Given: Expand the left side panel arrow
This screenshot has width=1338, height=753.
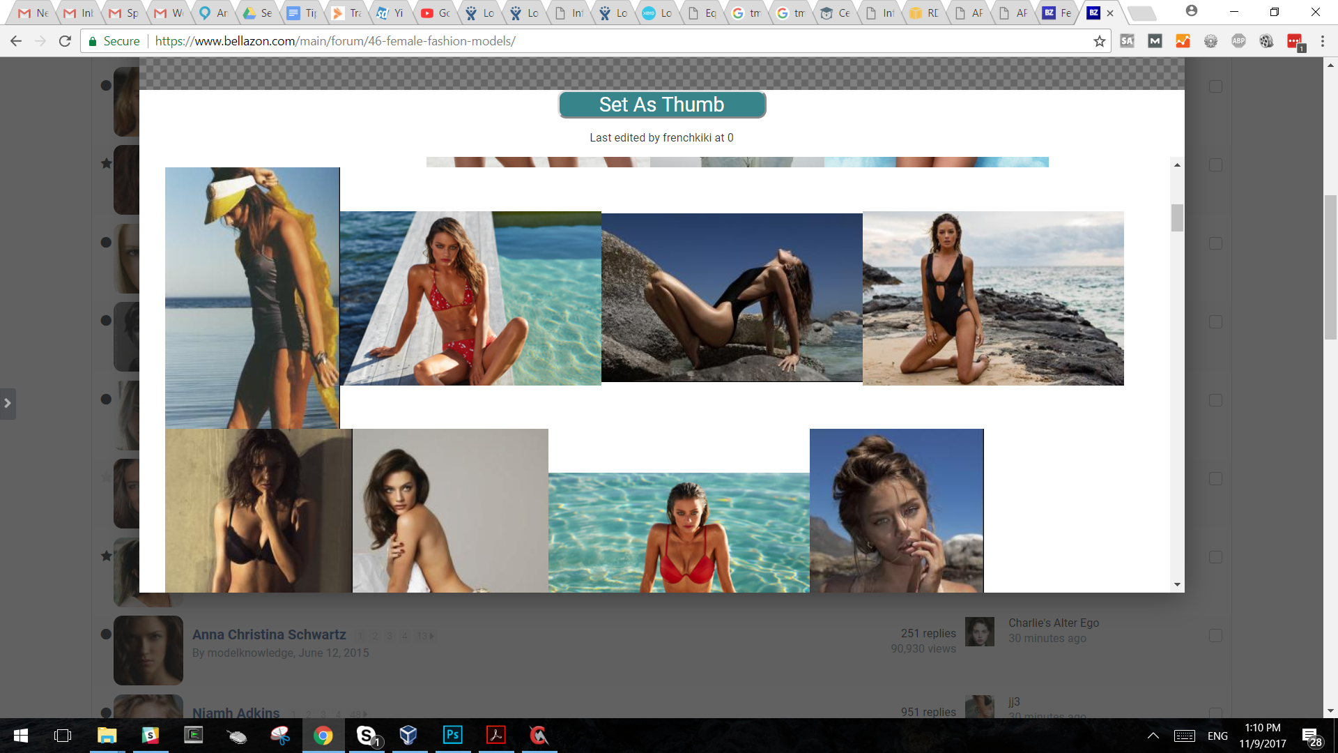Looking at the screenshot, I should point(8,403).
